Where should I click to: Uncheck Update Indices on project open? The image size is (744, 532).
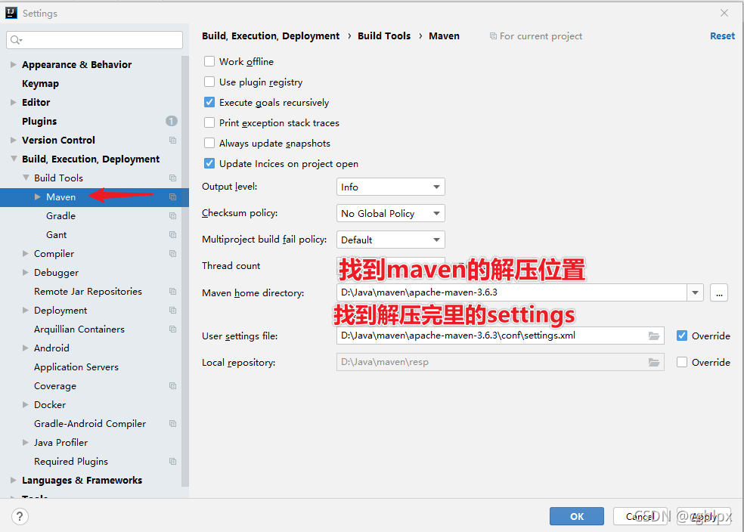209,163
